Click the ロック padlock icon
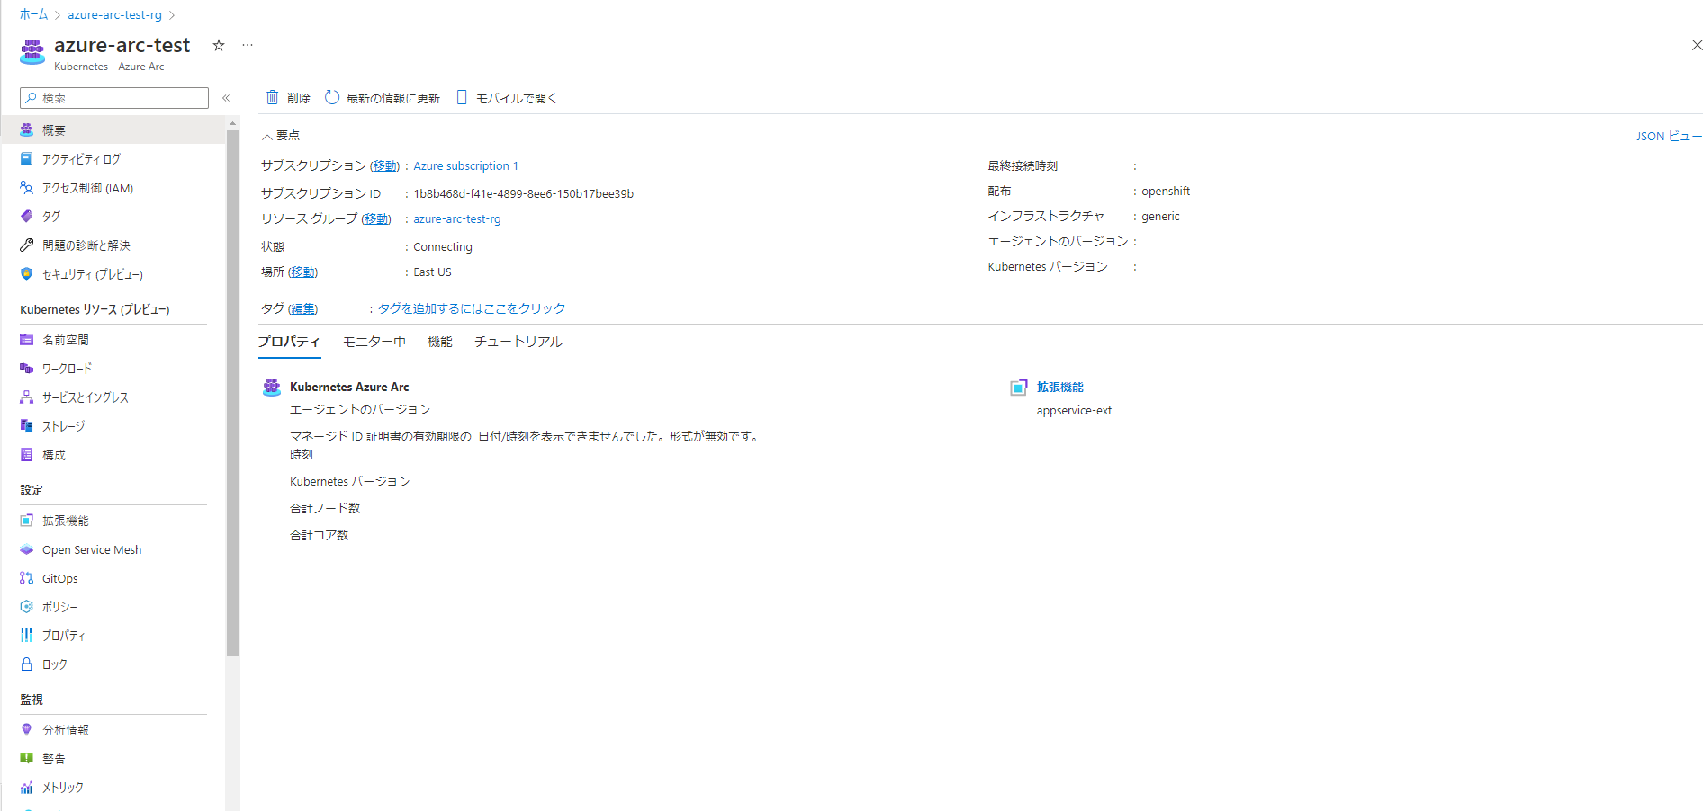 (x=27, y=664)
